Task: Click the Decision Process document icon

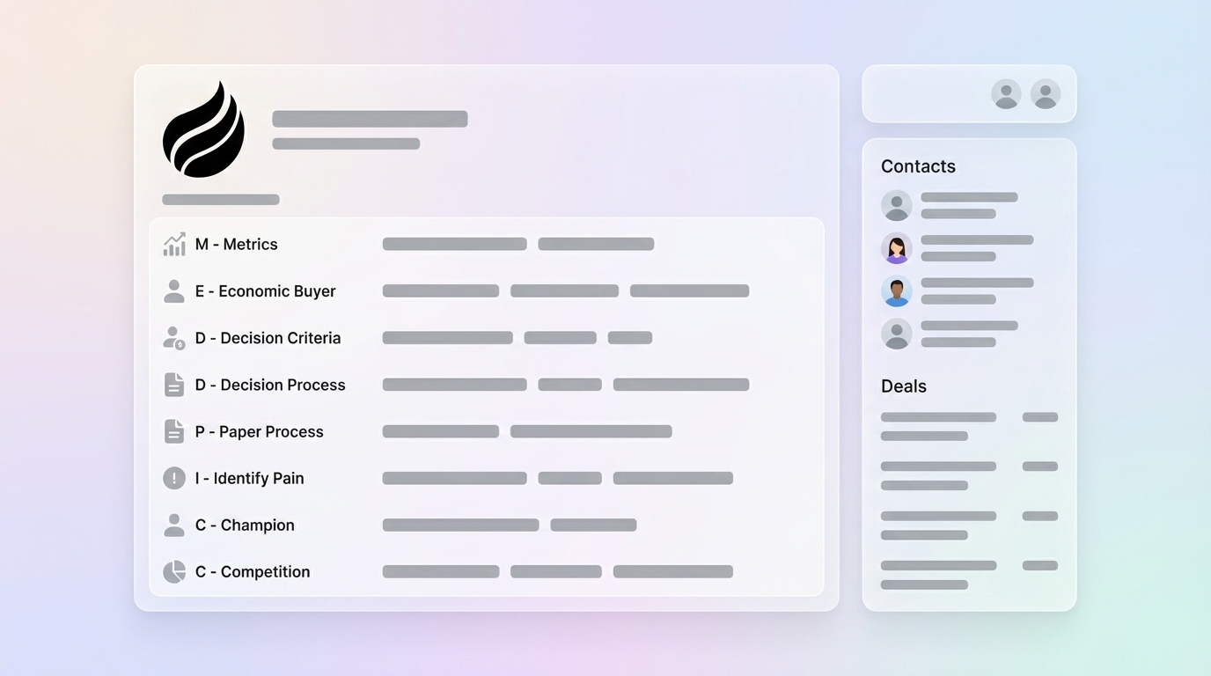Action: (x=174, y=385)
